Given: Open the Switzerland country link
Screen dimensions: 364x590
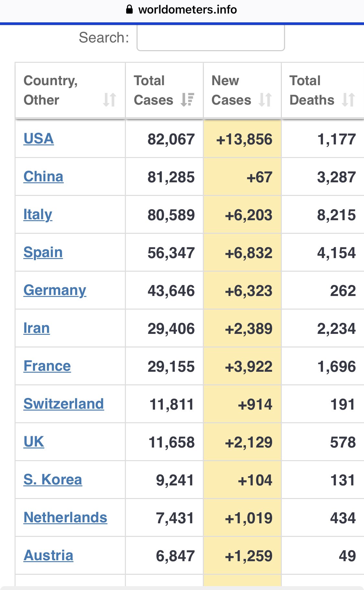Looking at the screenshot, I should pos(64,404).
